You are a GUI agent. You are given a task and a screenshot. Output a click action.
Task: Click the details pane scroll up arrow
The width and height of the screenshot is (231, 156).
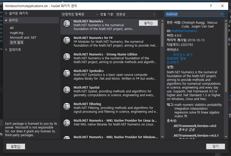pyautogui.click(x=226, y=21)
